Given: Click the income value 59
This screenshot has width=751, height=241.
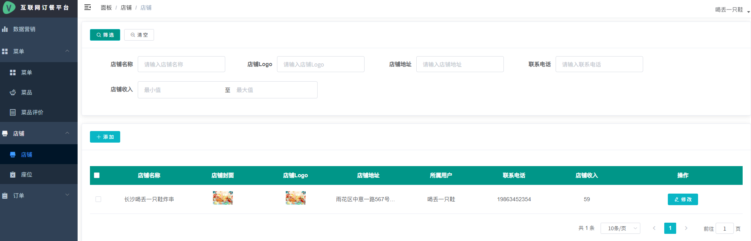Looking at the screenshot, I should 587,199.
